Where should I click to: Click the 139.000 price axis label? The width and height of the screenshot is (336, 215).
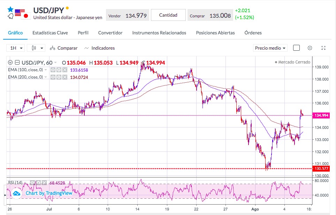point(322,67)
